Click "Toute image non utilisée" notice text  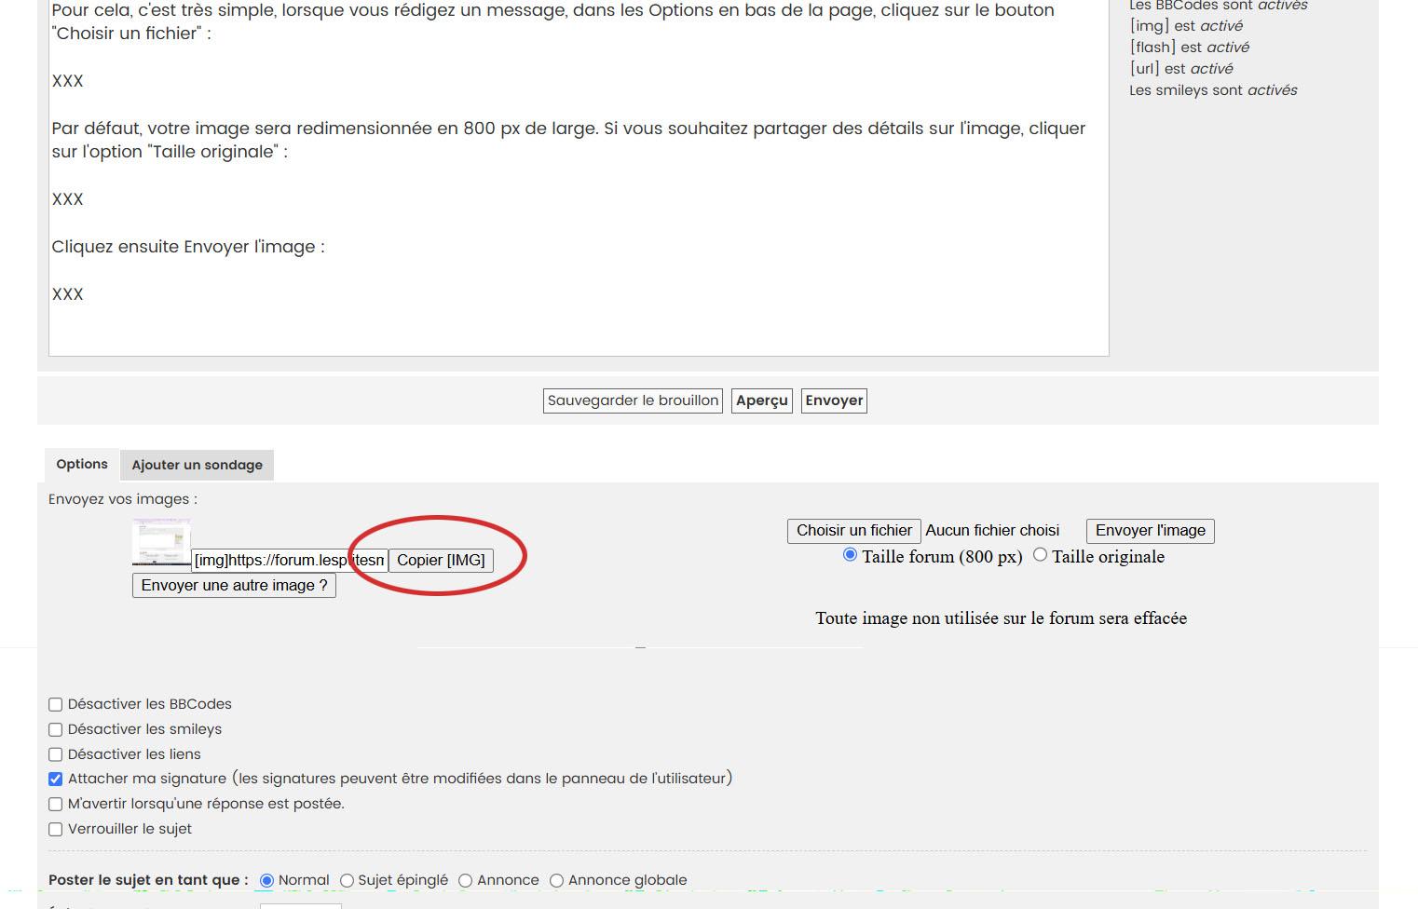coord(1002,618)
